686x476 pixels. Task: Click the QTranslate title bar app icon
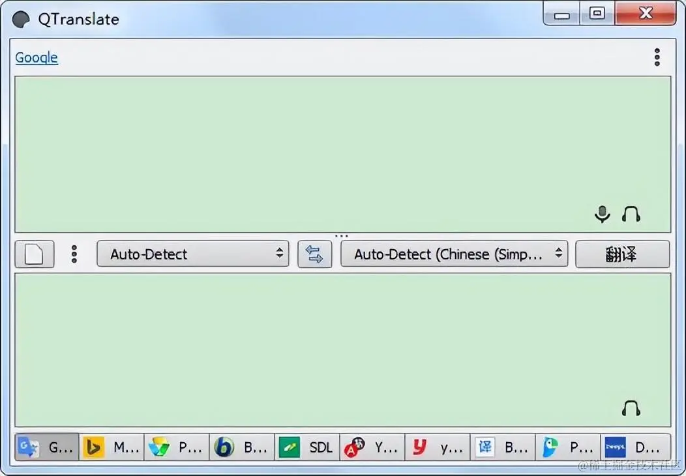21,20
